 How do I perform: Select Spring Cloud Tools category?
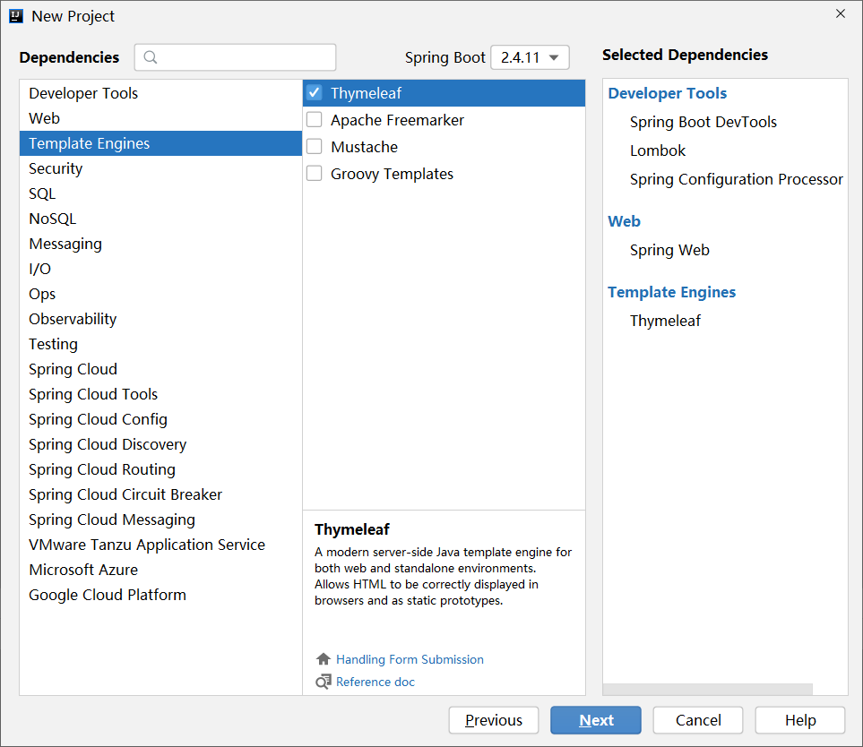[x=160, y=394]
